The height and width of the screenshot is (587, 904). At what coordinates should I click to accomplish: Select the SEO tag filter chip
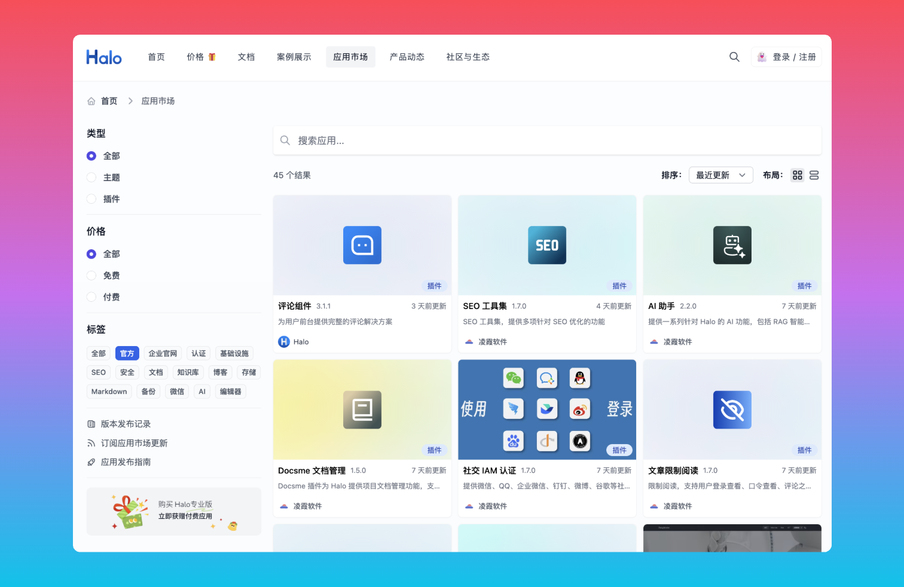(98, 372)
